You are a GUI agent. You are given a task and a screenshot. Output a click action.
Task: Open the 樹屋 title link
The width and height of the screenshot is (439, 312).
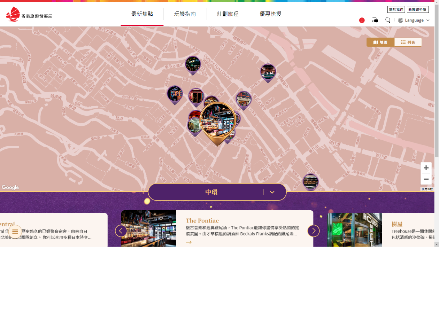click(397, 224)
